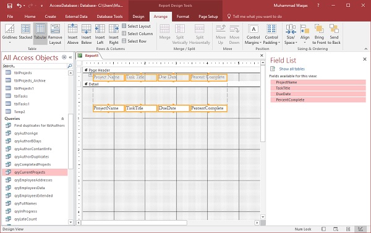The height and width of the screenshot is (233, 371).
Task: Collapse the ribbon with the chevron arrow
Action: pos(366,49)
